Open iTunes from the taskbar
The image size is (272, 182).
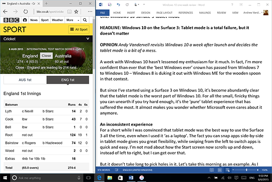pyautogui.click(x=142, y=178)
